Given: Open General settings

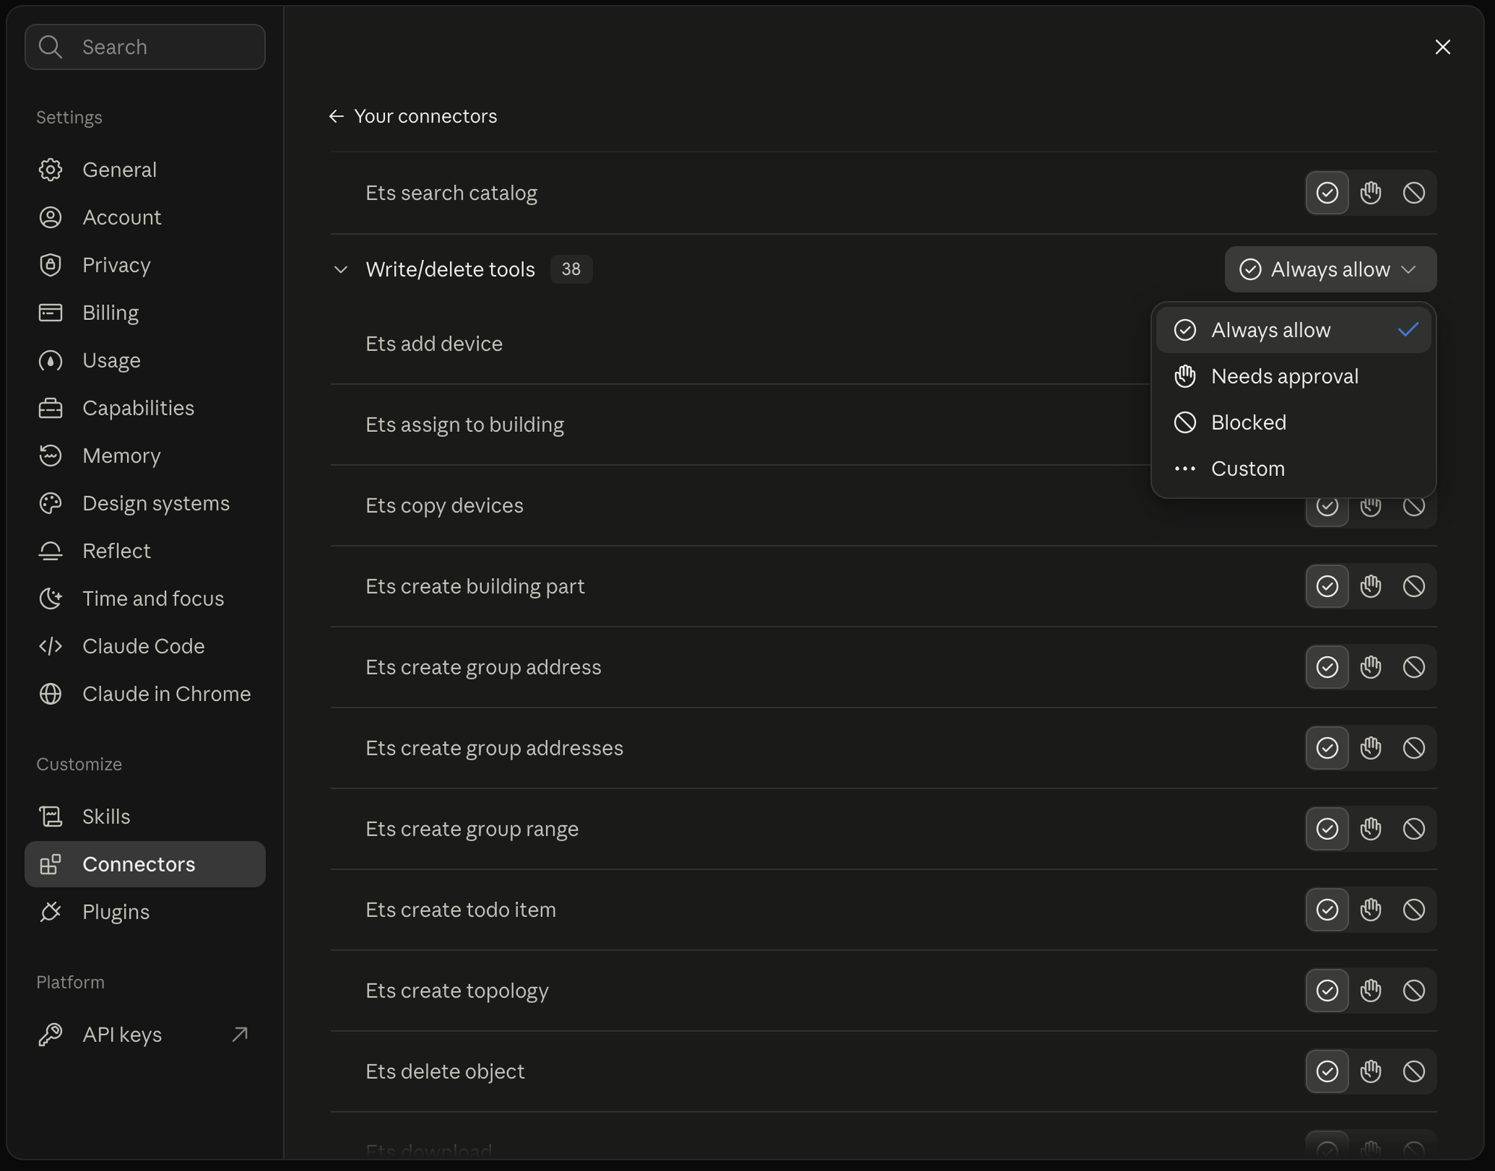Looking at the screenshot, I should (145, 170).
